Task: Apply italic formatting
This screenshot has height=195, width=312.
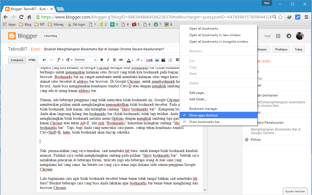Action: tap(108, 60)
